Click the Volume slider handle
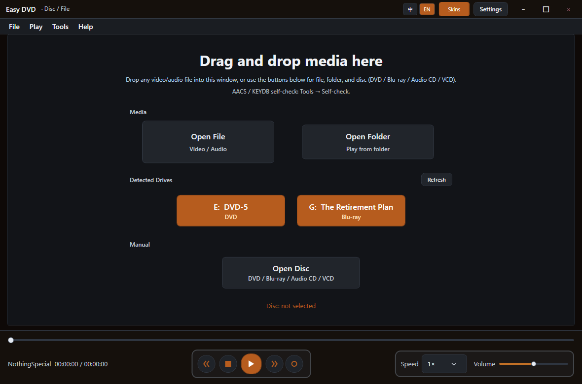Screen dimensions: 582x384 coord(534,364)
